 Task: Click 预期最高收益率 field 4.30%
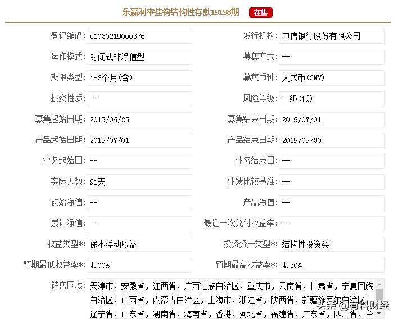coord(332,265)
